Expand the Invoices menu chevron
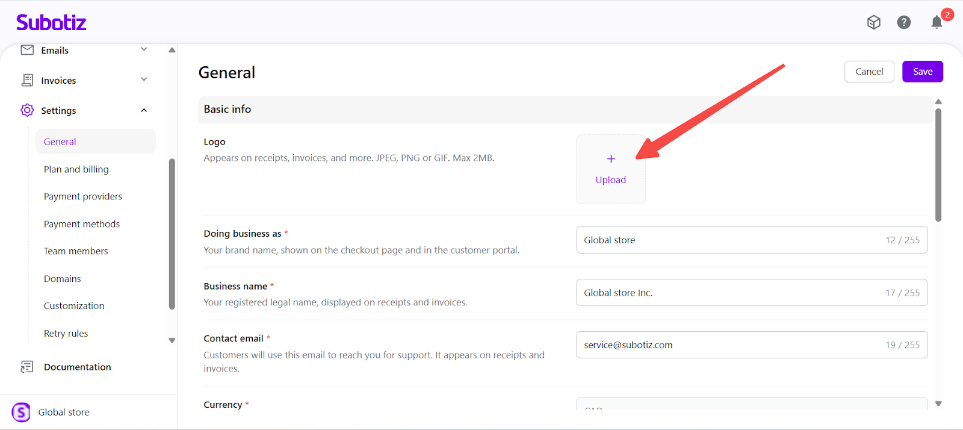The height and width of the screenshot is (430, 963). pyautogui.click(x=144, y=79)
